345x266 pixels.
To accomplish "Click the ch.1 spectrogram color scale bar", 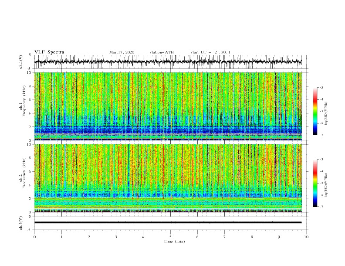I will [315, 111].
